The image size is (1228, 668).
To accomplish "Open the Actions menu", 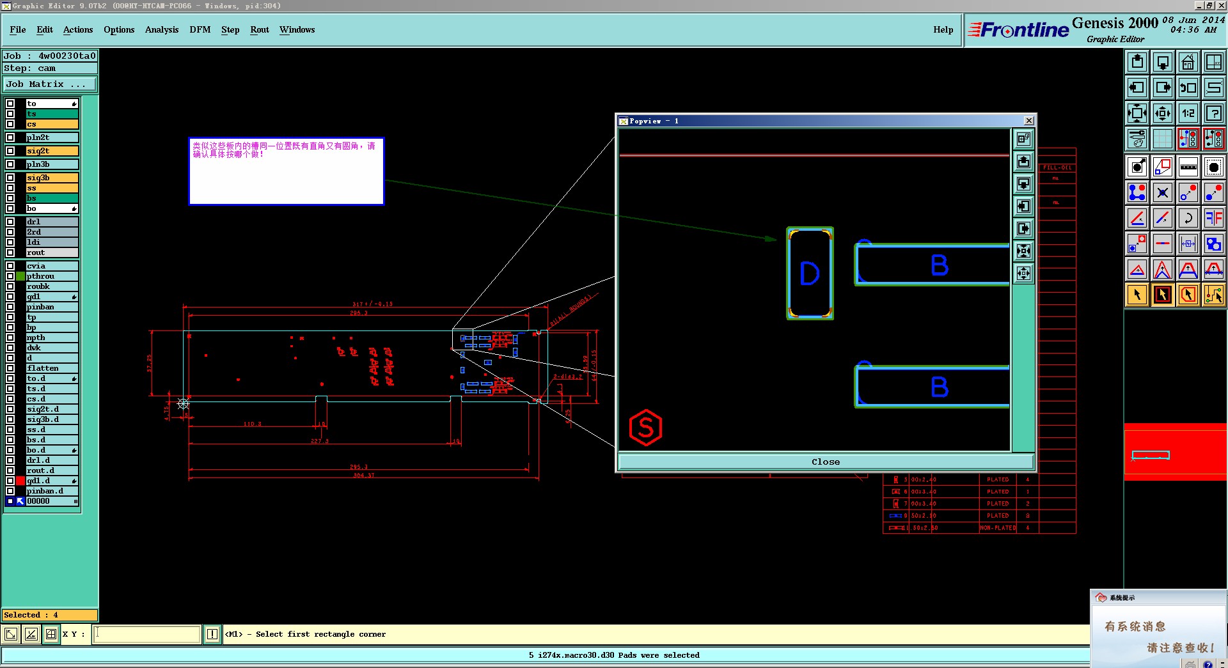I will coord(78,29).
